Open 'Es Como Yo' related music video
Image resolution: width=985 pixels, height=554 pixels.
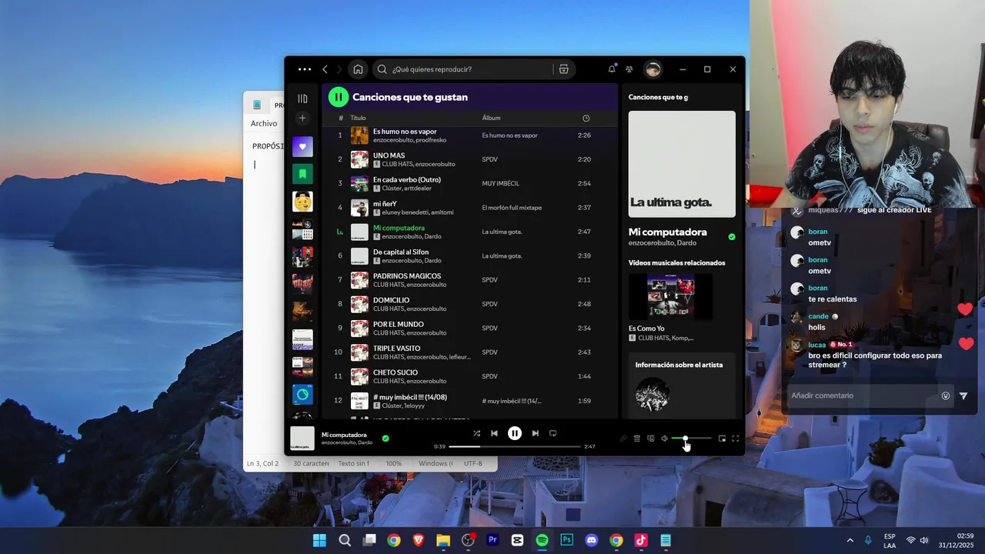[x=670, y=296]
